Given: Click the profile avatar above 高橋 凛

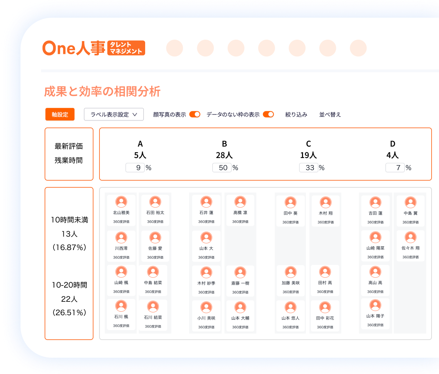Looking at the screenshot, I should pyautogui.click(x=240, y=202).
